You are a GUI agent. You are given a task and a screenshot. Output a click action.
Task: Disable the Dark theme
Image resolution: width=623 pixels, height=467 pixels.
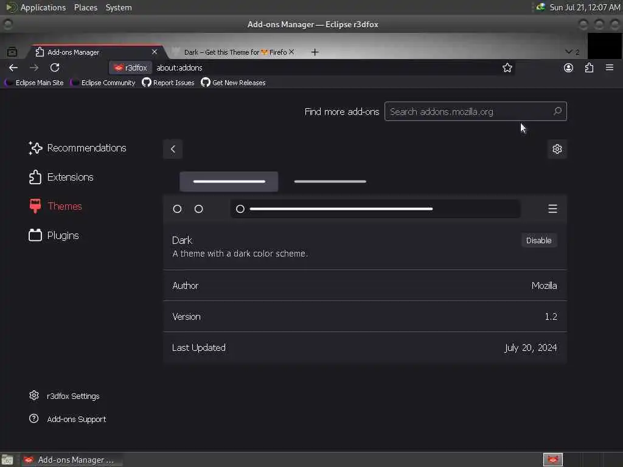539,240
